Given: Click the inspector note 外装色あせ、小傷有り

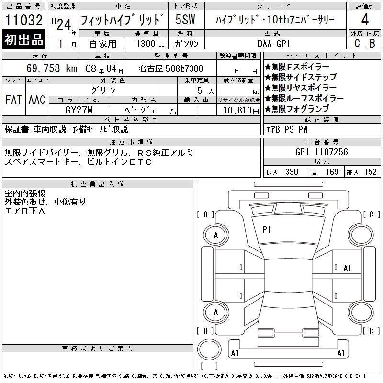Looking at the screenshot, I should (x=45, y=202).
